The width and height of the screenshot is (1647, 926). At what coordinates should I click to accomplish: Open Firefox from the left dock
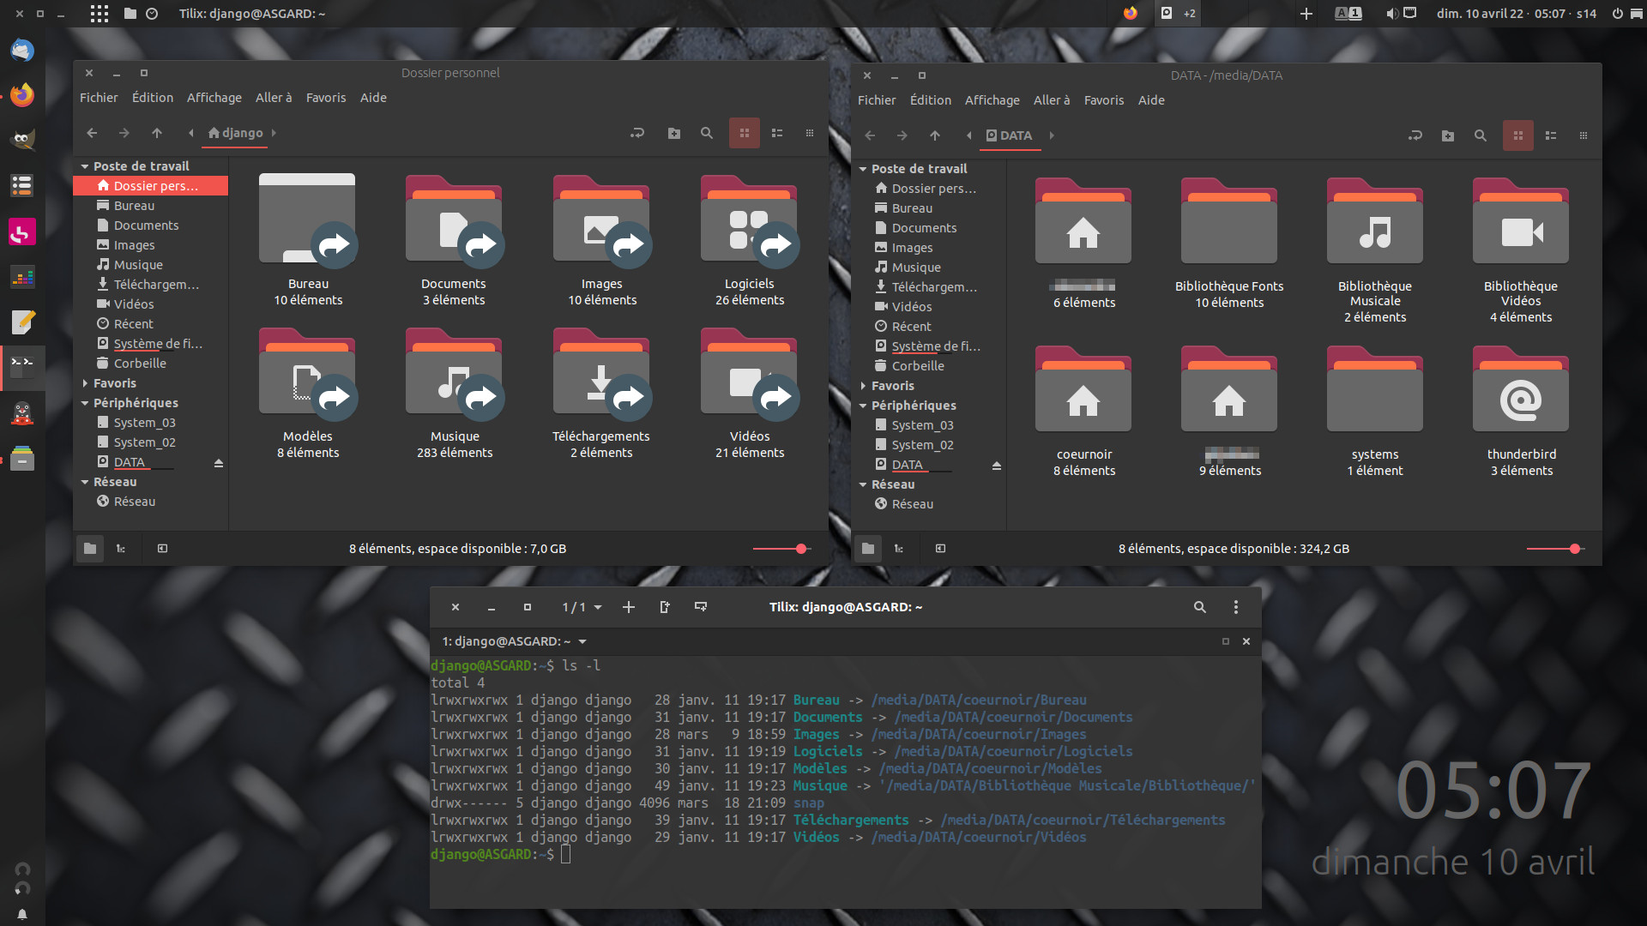[22, 94]
